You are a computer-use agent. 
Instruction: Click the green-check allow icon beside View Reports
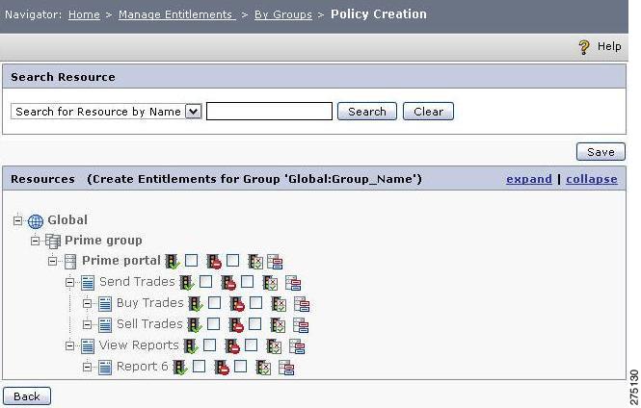point(191,346)
